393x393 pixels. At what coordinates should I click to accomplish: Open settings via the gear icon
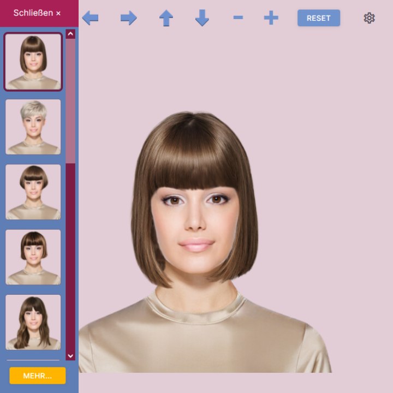369,18
